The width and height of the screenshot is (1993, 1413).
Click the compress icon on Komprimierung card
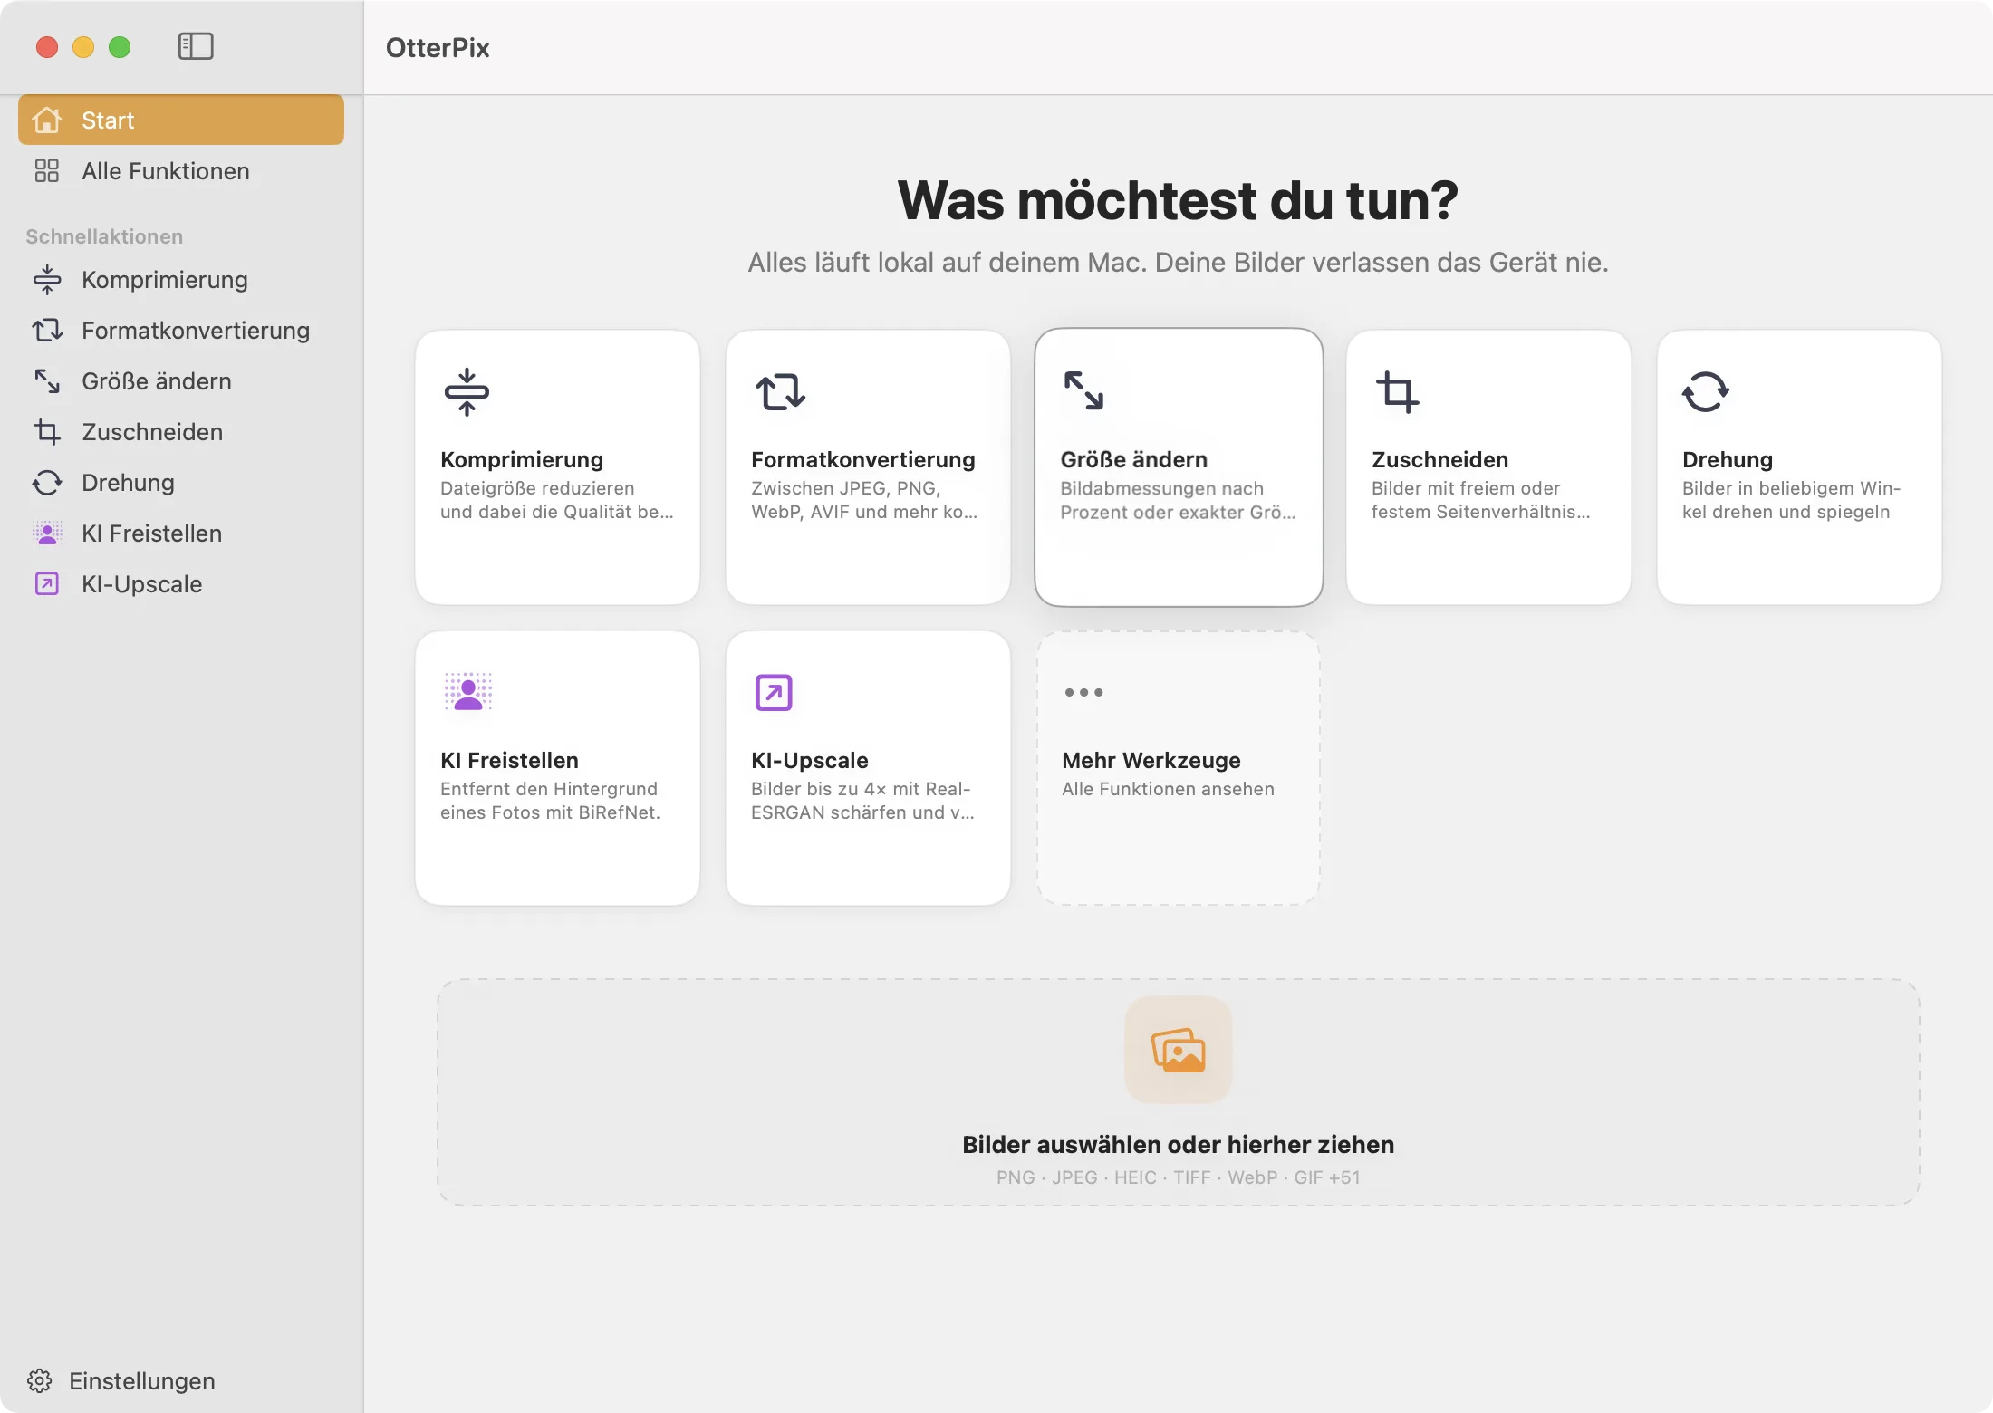pos(467,391)
